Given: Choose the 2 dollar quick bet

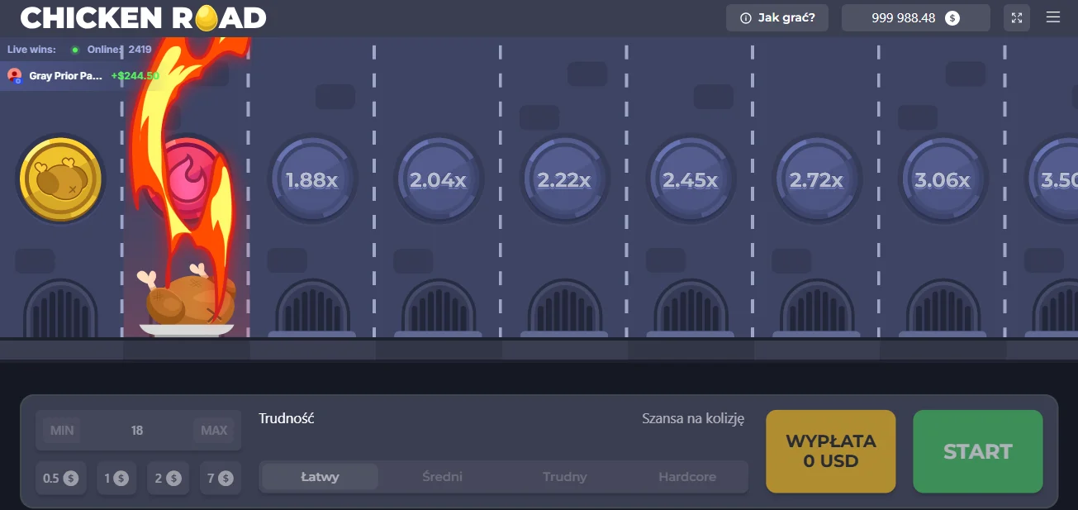Looking at the screenshot, I should click(168, 478).
